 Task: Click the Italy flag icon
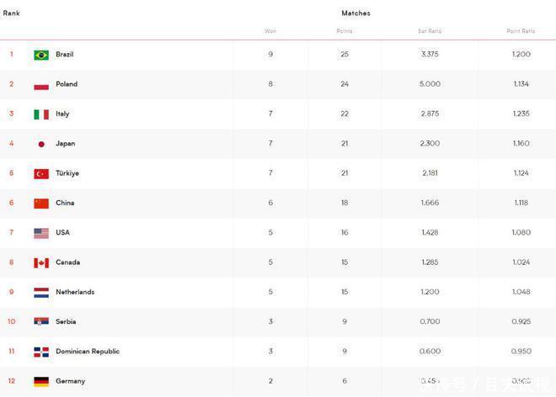click(41, 114)
